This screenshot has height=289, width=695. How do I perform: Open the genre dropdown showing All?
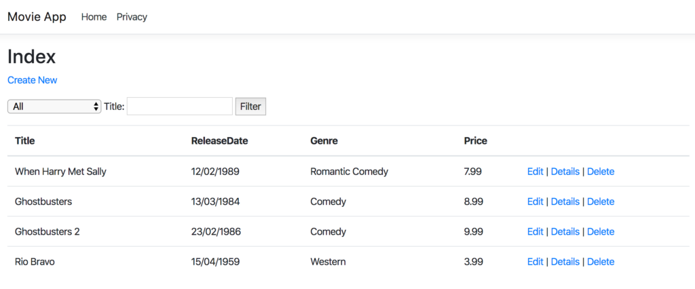tap(54, 107)
